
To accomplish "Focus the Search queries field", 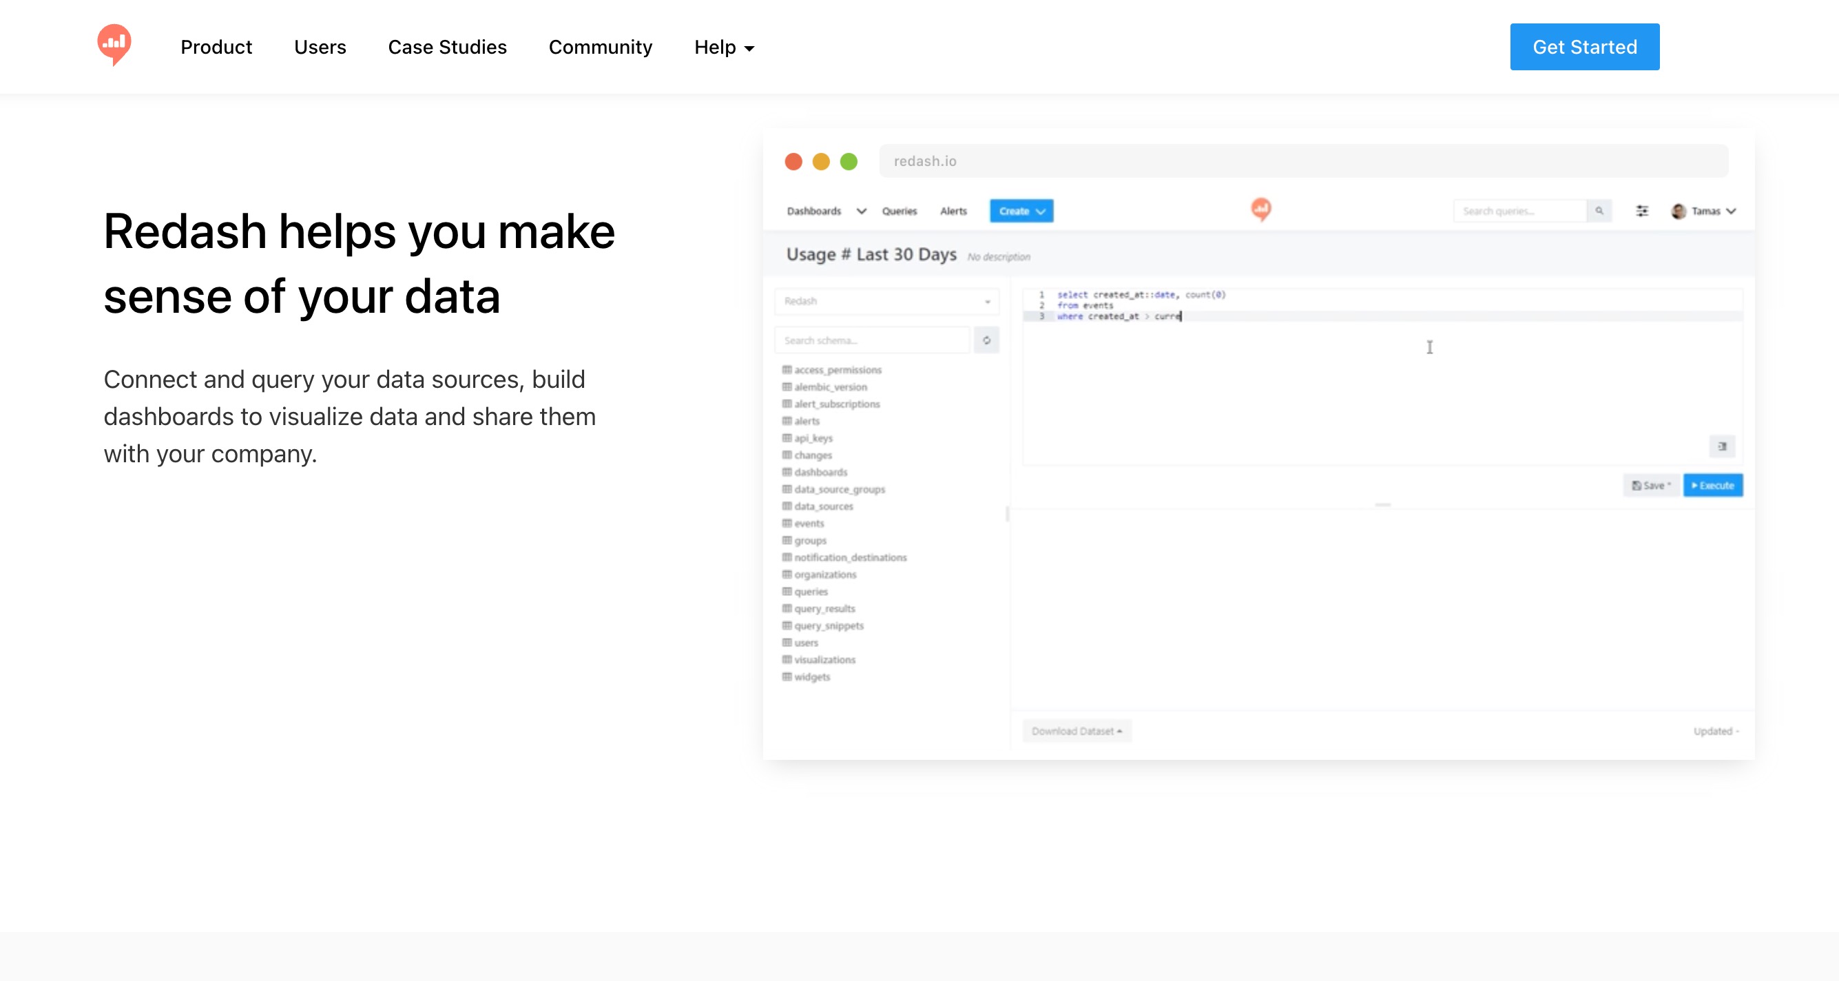I will point(1520,211).
